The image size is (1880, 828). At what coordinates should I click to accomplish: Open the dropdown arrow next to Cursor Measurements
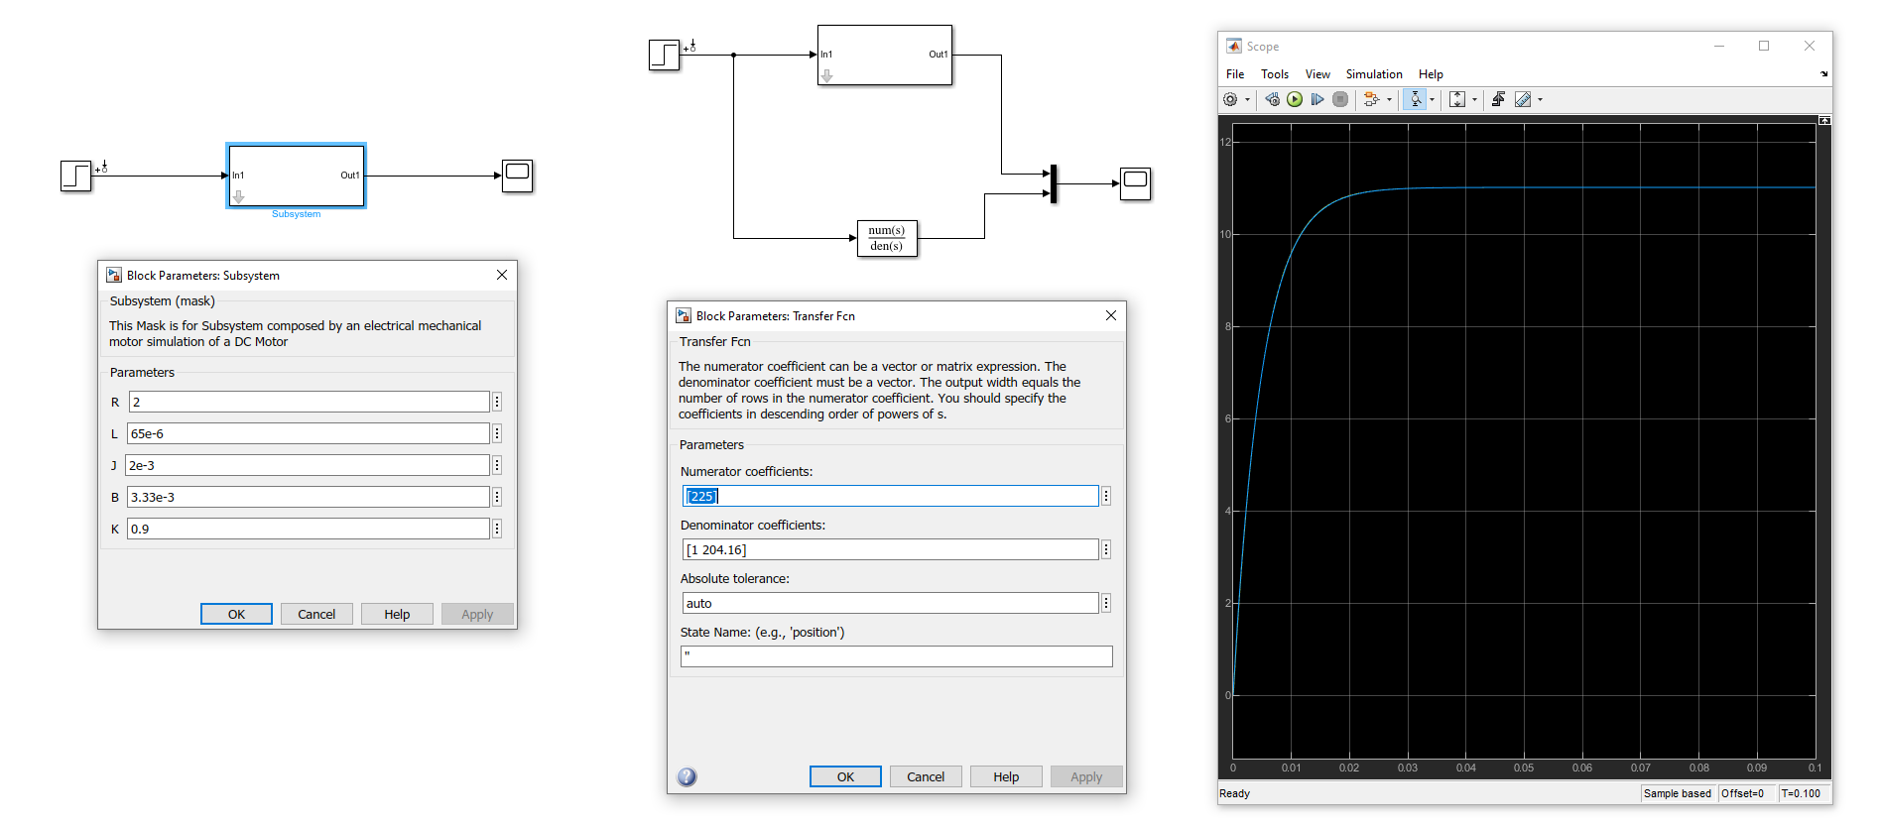point(1540,99)
